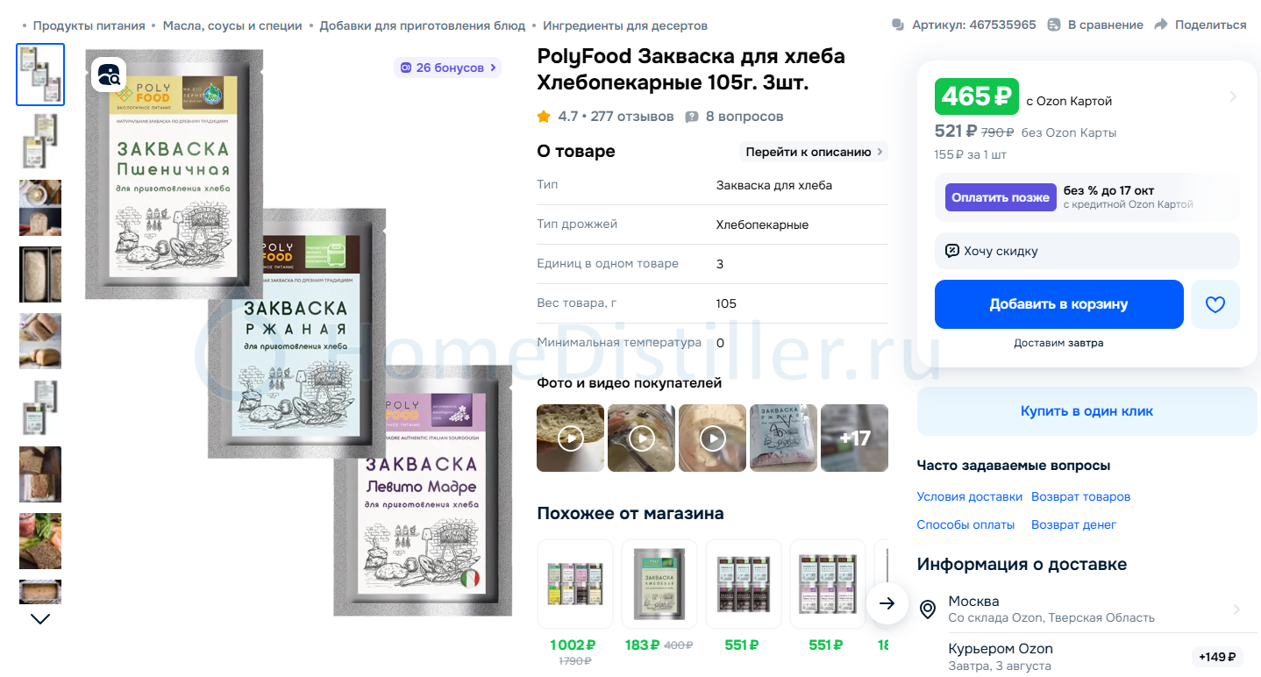Expand thumbnail list with down chevron
The image size is (1261, 677).
tap(40, 619)
